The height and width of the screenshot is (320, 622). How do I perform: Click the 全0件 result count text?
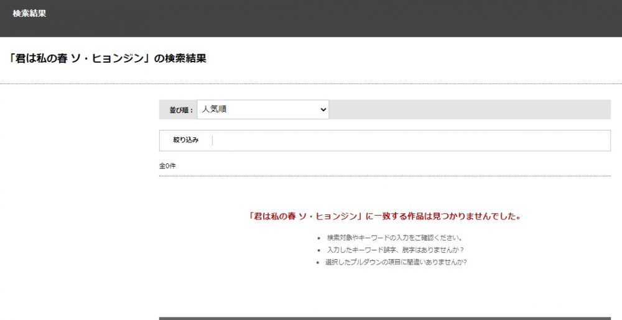coord(167,166)
